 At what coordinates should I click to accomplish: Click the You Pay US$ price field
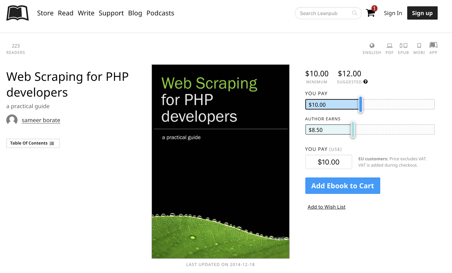[x=329, y=162]
